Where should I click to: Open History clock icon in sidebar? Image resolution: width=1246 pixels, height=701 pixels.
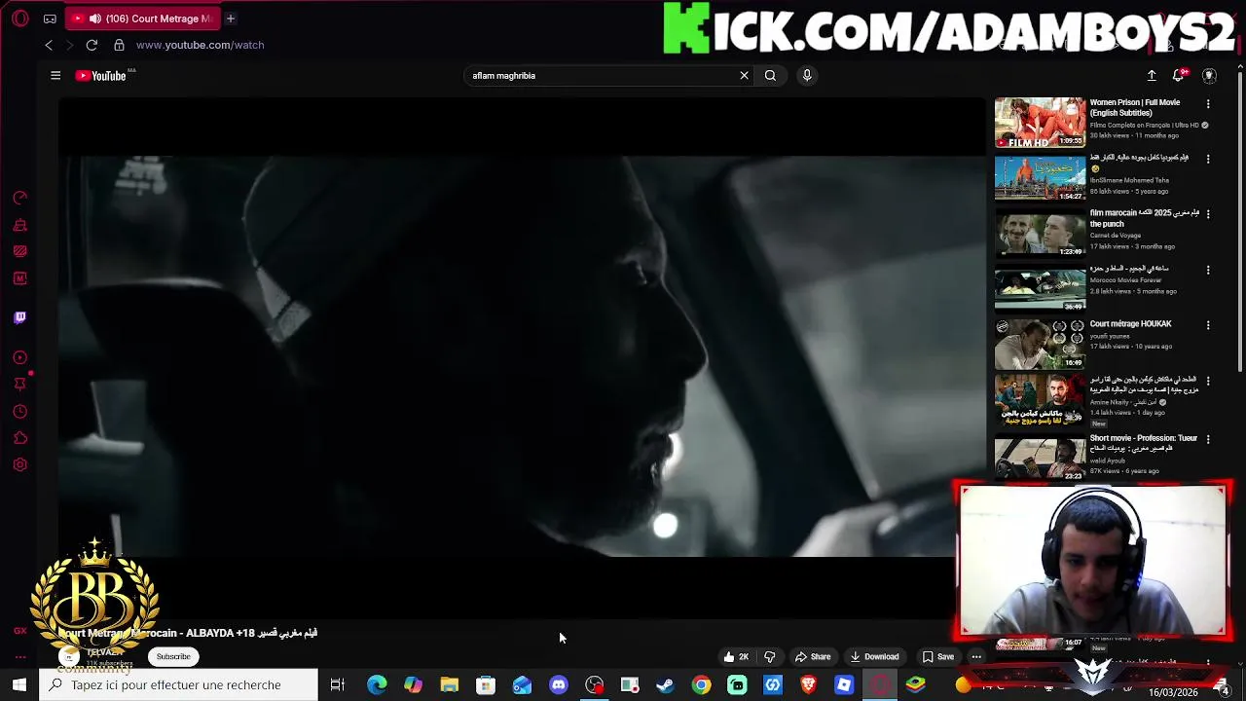point(20,411)
